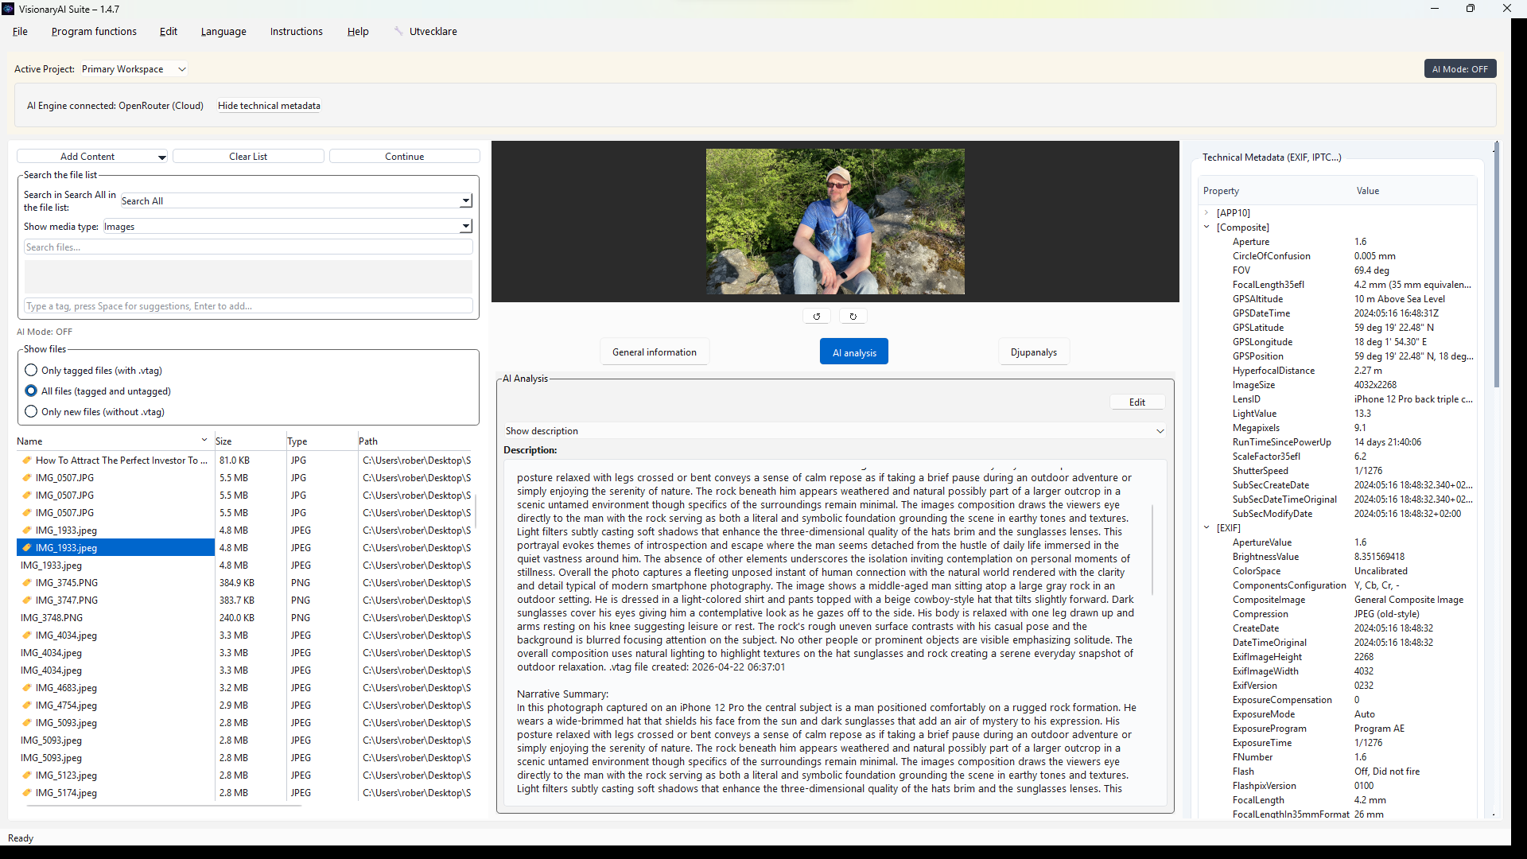1527x859 pixels.
Task: Rotate the image clockwise
Action: pyautogui.click(x=853, y=317)
